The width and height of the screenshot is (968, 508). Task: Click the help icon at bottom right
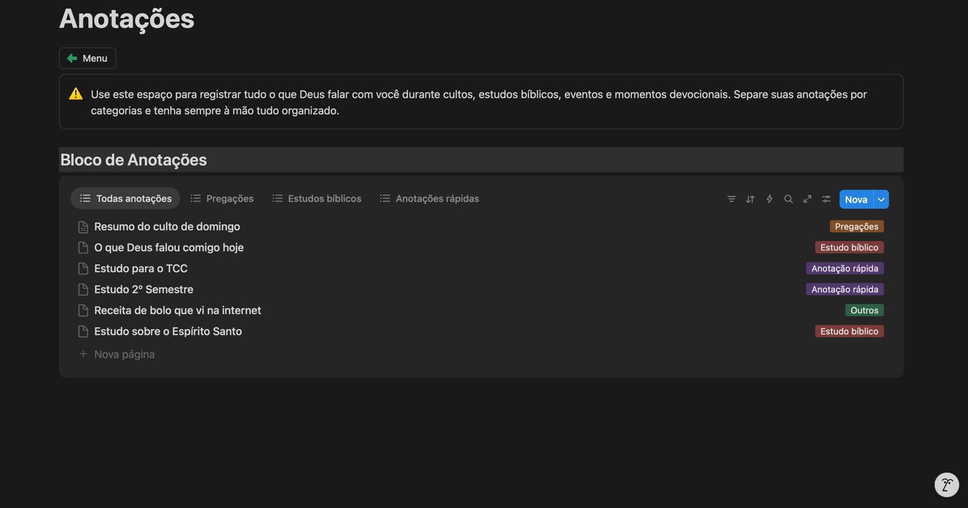(x=946, y=484)
